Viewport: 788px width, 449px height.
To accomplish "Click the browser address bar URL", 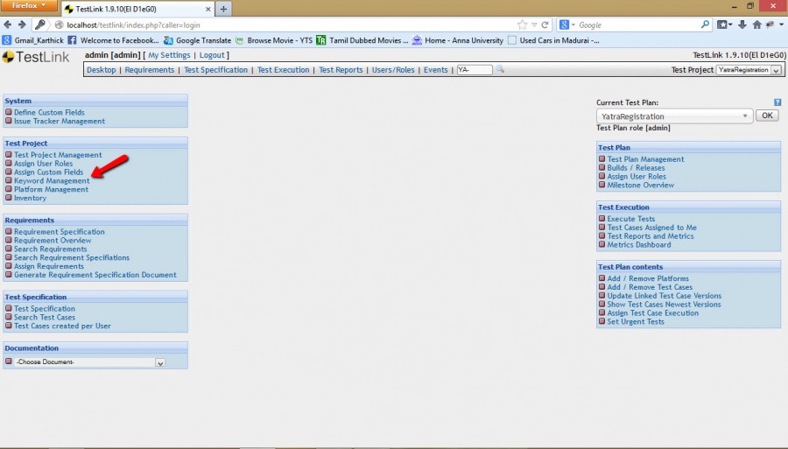I will (133, 25).
